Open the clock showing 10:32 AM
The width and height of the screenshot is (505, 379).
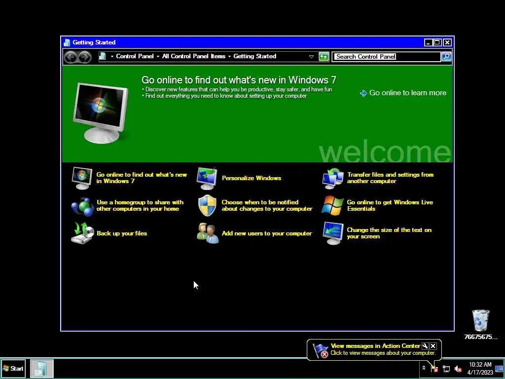480,368
